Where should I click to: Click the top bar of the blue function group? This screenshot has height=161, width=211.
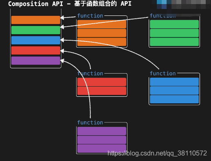coord(174,82)
